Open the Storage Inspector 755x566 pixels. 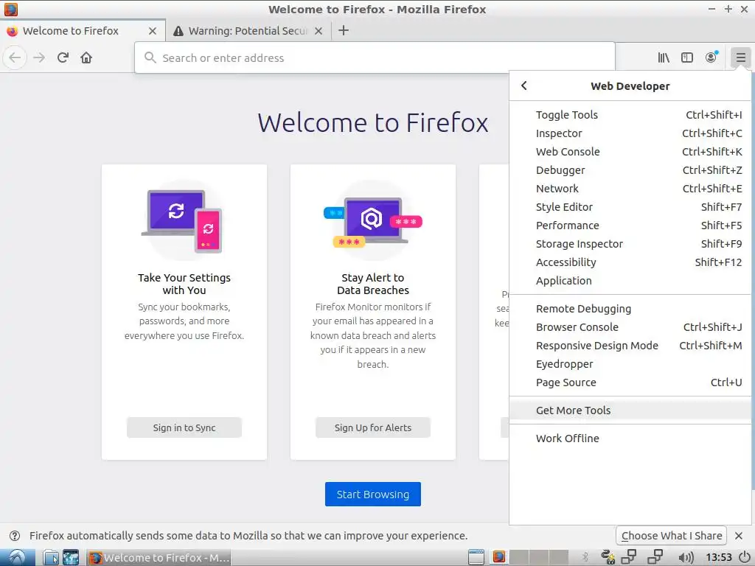(630, 244)
